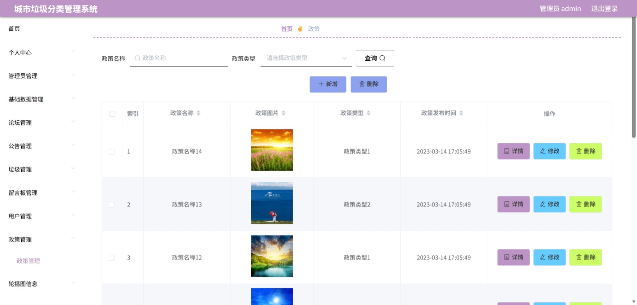Open 详情 for 政策名称12
Screen dimensions: 637x305
[x=513, y=257]
